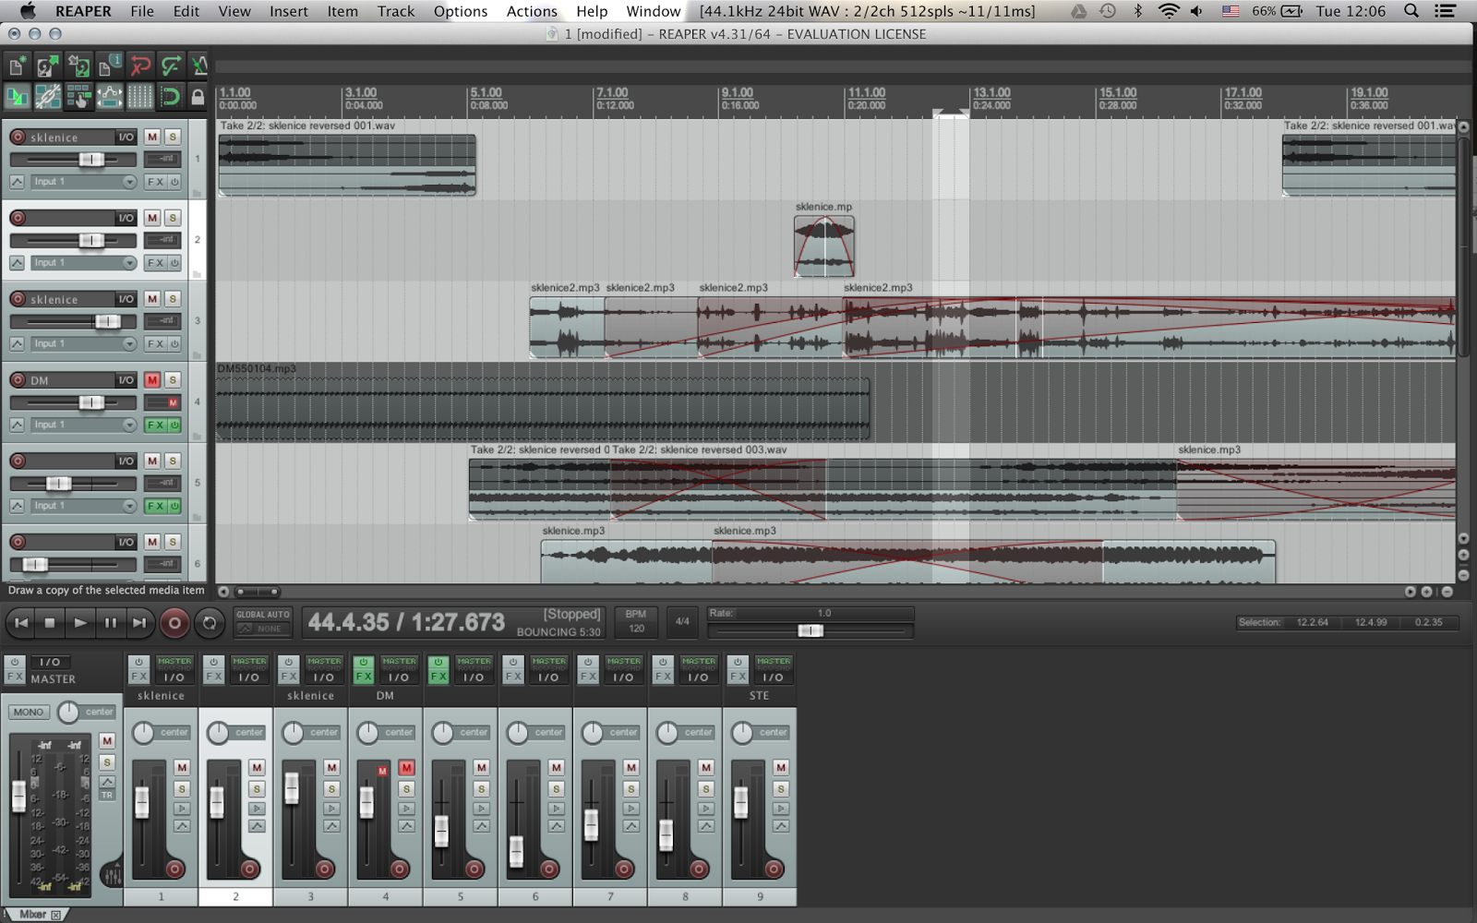Click the playback Rate slider handle
The width and height of the screenshot is (1477, 923).
click(x=811, y=630)
